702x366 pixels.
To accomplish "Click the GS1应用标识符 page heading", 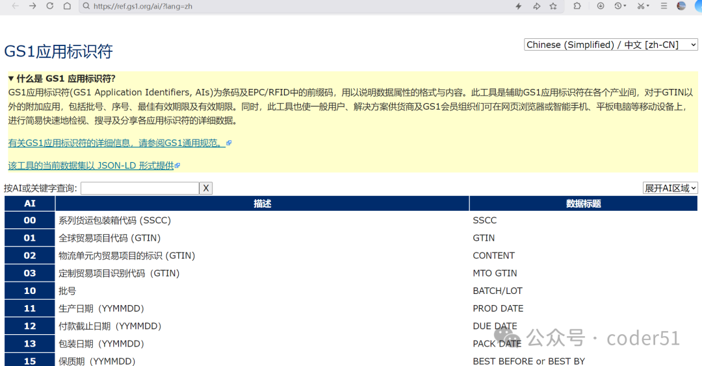I will click(58, 51).
